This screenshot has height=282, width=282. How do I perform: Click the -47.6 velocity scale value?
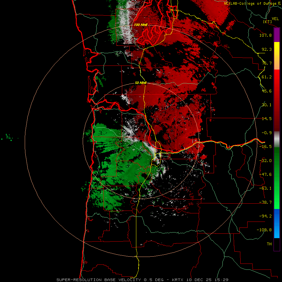[x=265, y=175]
